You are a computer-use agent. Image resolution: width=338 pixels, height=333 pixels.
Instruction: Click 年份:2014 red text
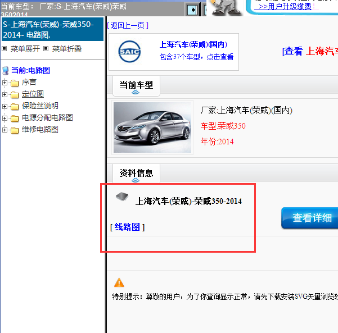pos(217,142)
